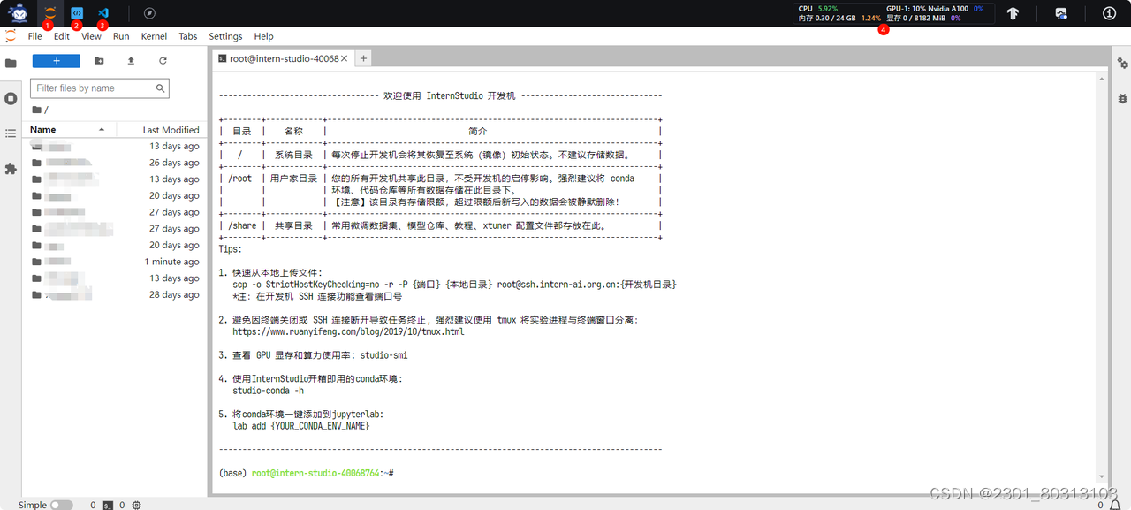Open the File menu
Image resolution: width=1131 pixels, height=510 pixels.
point(34,36)
